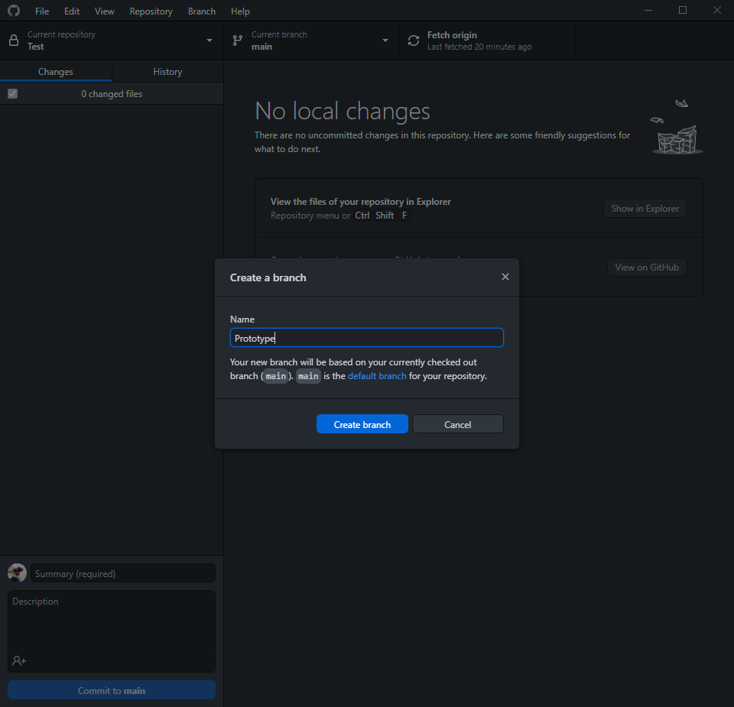Click the branch icon next to Current branch

[238, 41]
